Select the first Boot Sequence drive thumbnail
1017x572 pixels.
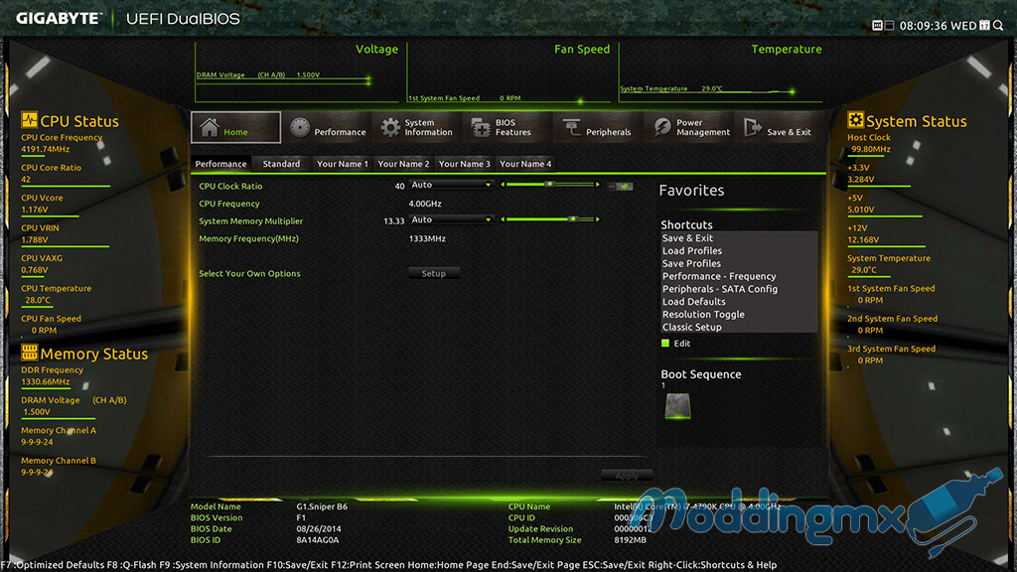click(x=677, y=405)
